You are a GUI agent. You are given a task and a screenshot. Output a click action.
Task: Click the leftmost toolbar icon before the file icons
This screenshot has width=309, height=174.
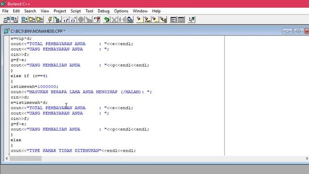pos(6,19)
